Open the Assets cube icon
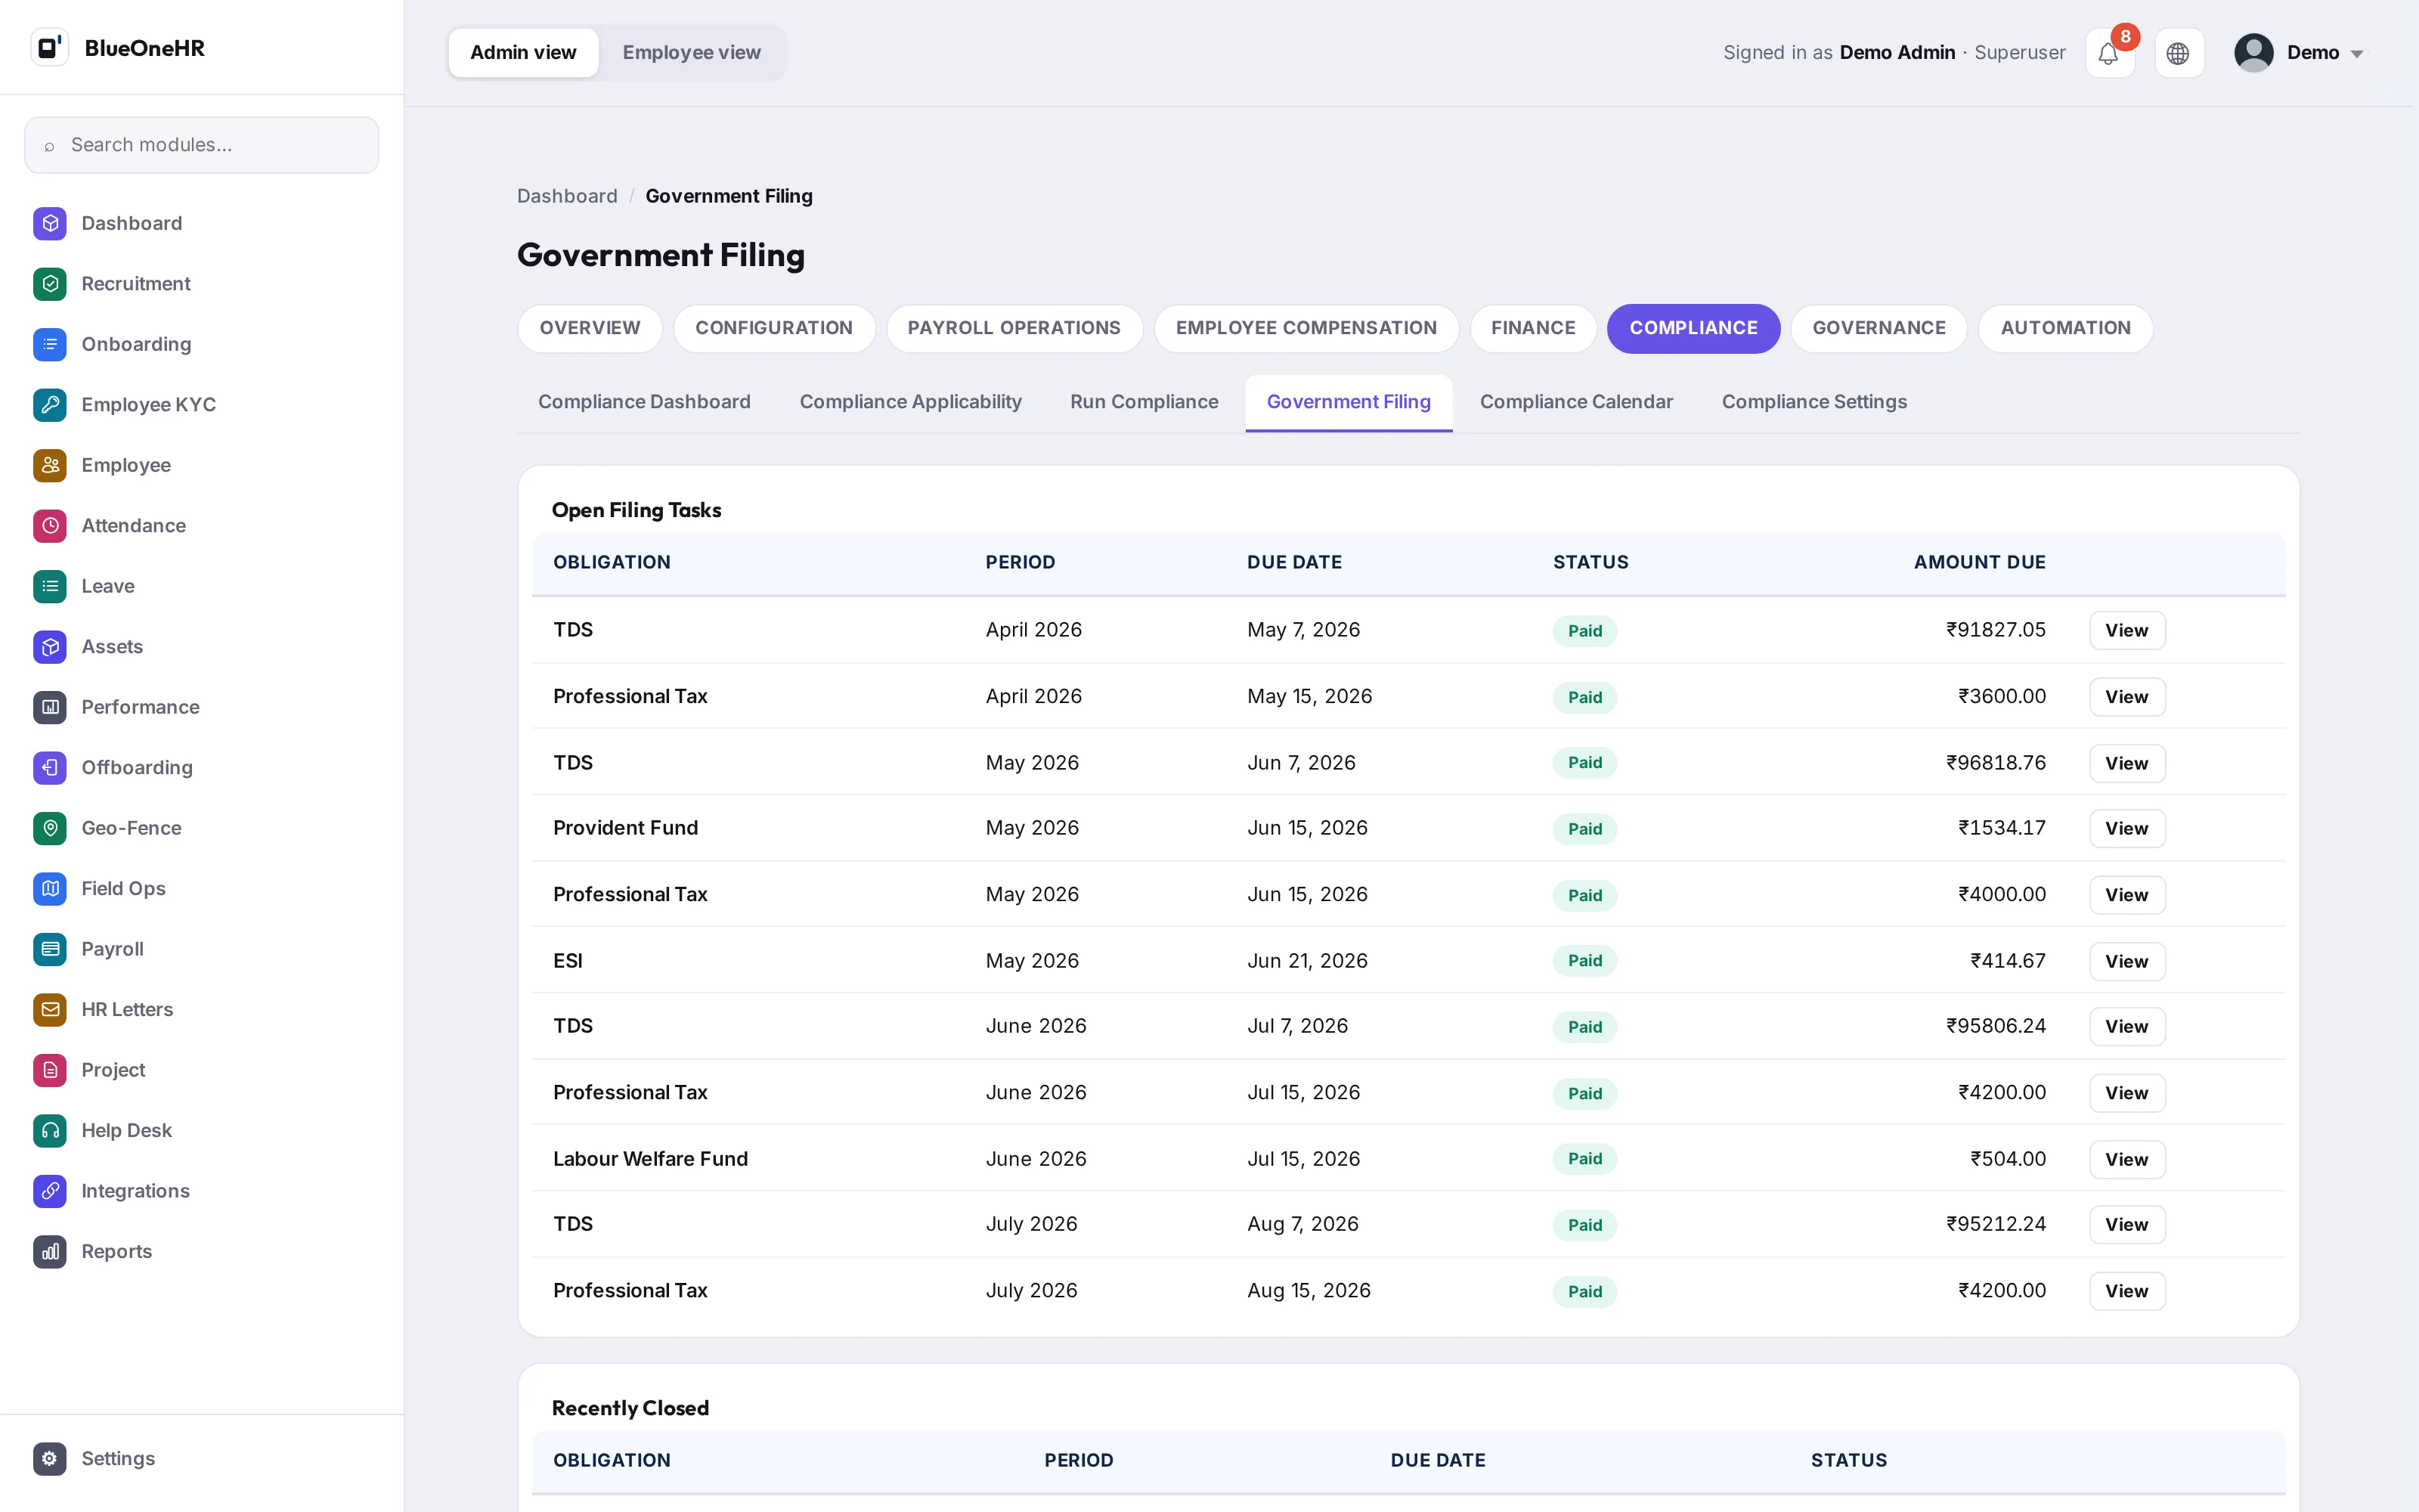The height and width of the screenshot is (1512, 2419). point(50,647)
